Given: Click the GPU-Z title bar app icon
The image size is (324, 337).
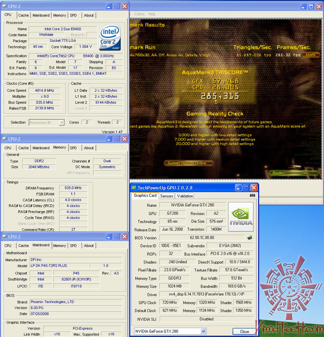Looking at the screenshot, I should (134, 187).
